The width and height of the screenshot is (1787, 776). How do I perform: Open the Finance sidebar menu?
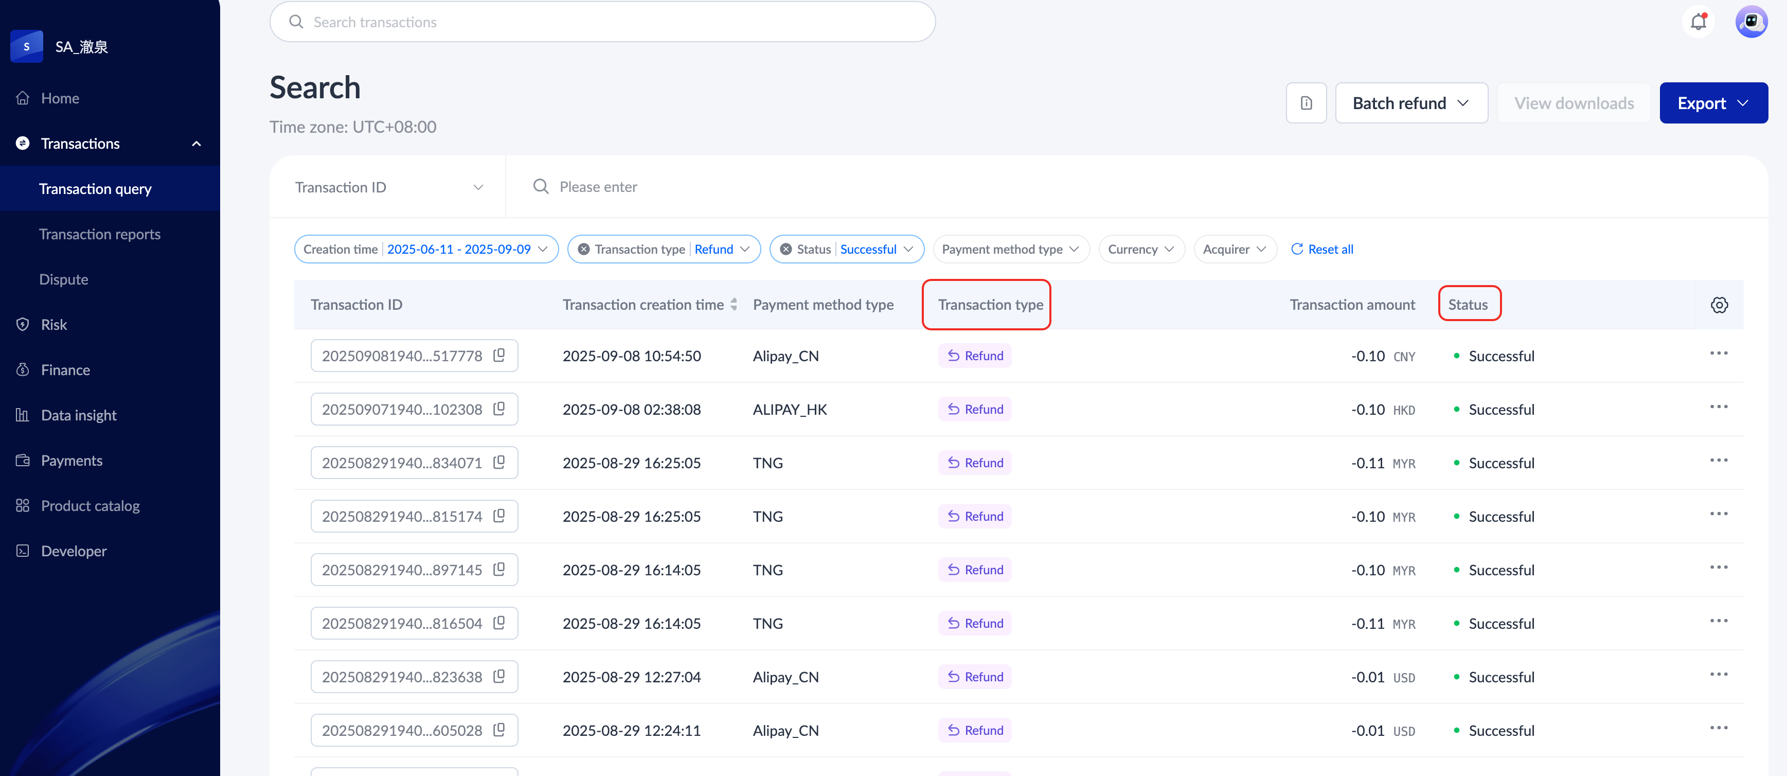(x=65, y=370)
